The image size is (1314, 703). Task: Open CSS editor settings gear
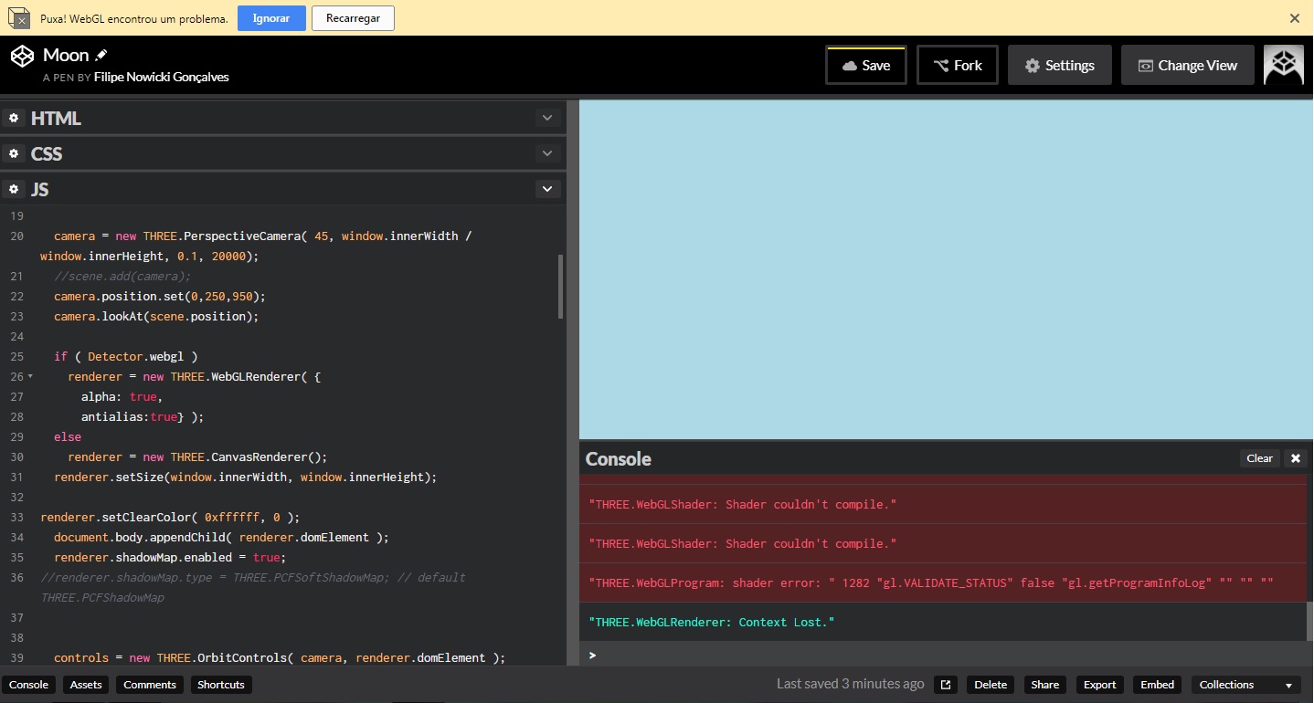pos(14,153)
